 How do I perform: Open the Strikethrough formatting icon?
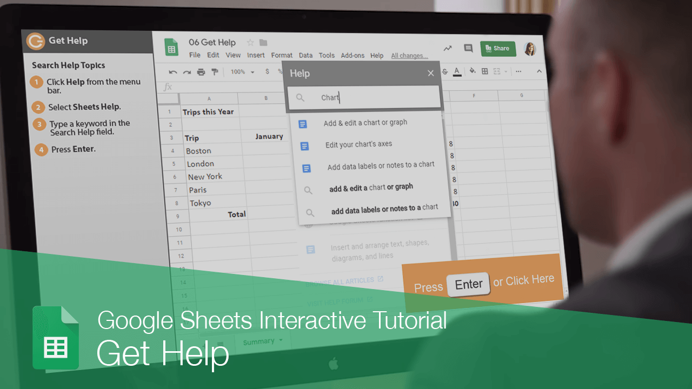tap(445, 72)
